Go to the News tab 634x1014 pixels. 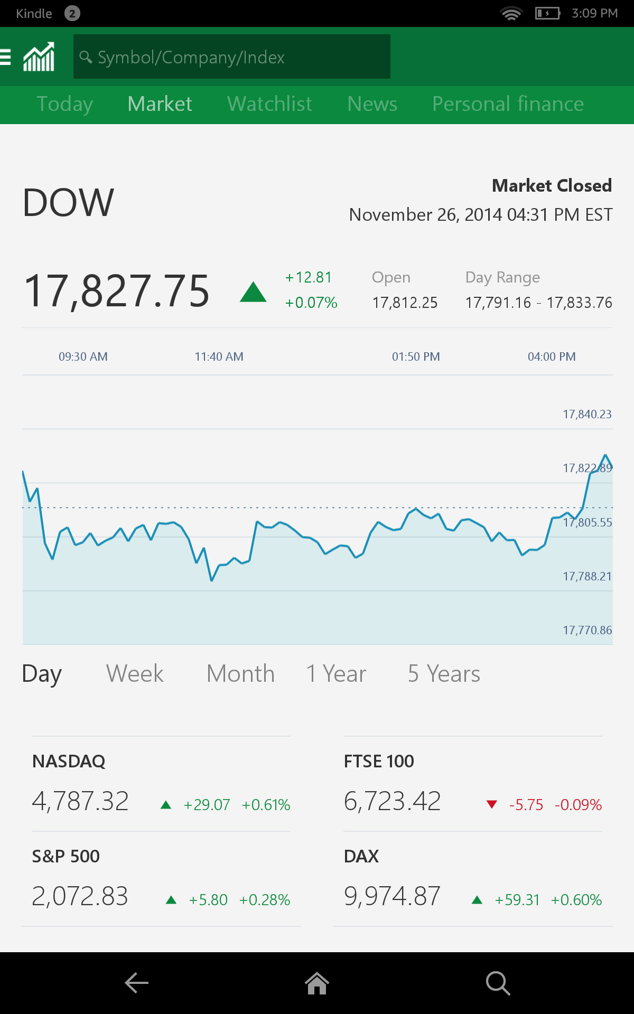[x=372, y=104]
